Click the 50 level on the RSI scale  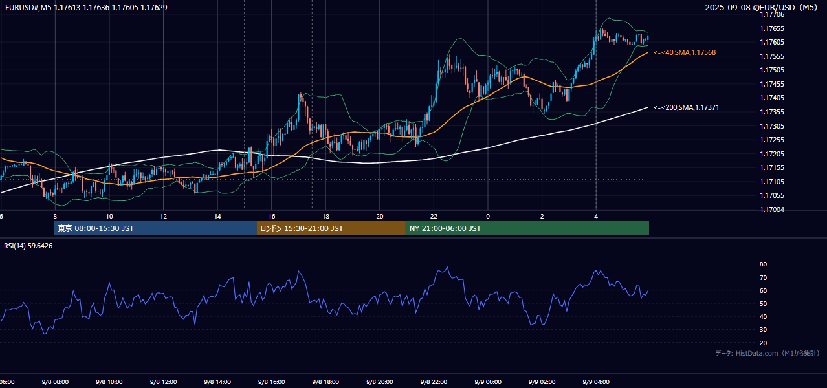(x=763, y=303)
